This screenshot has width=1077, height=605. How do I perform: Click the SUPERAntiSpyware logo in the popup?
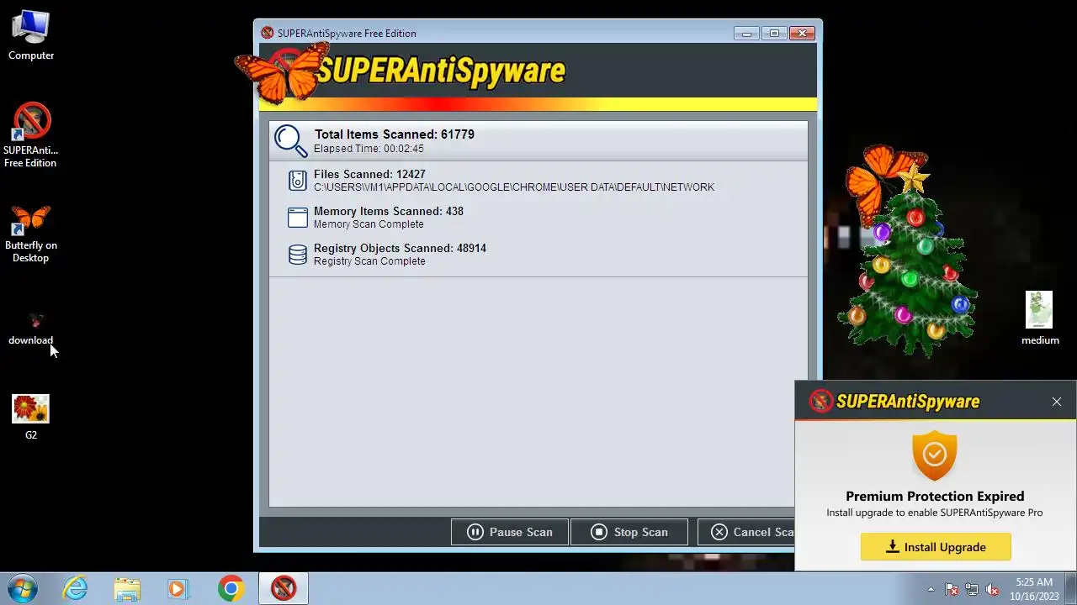(894, 402)
